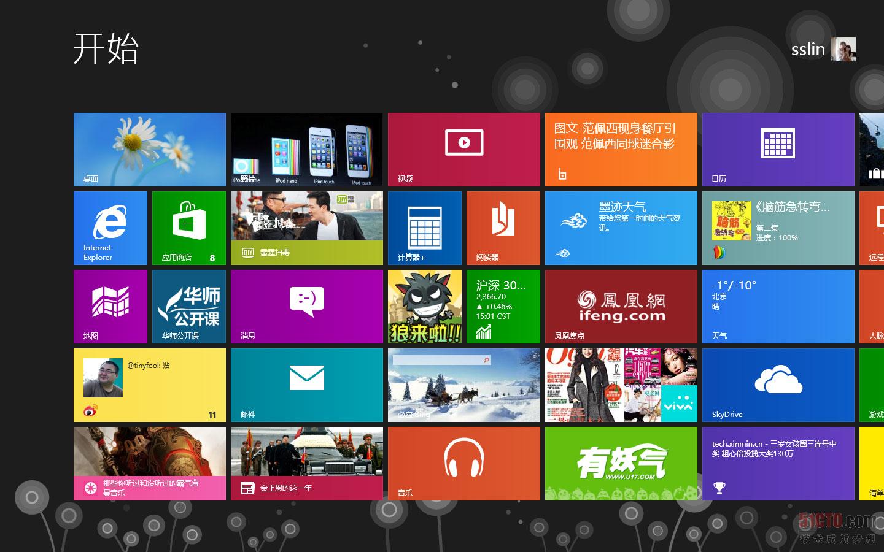
Task: Open the 邮件 mail tile
Action: [307, 385]
